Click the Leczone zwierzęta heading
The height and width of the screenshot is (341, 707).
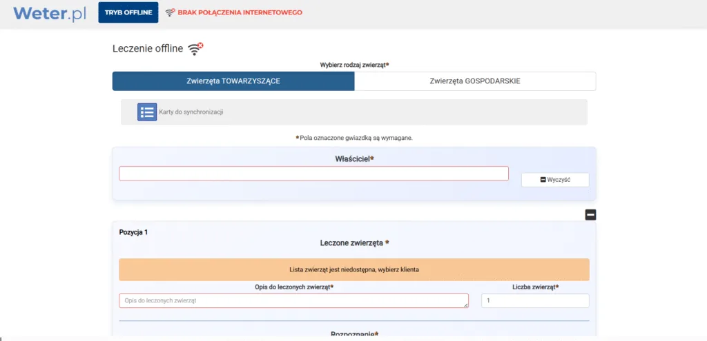tap(354, 243)
